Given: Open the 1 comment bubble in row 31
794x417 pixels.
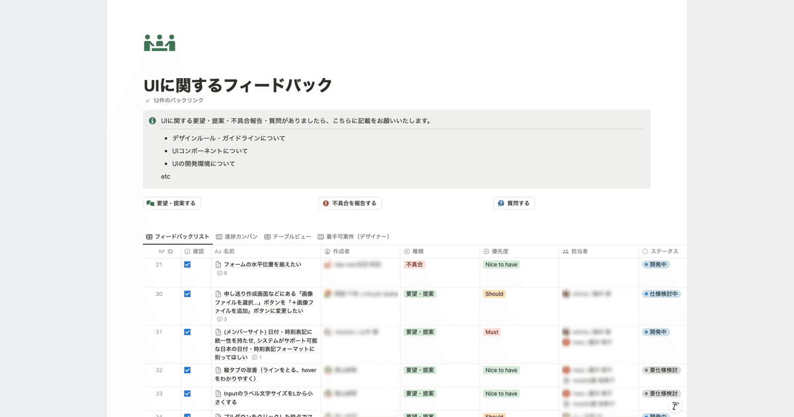Looking at the screenshot, I should [257, 357].
